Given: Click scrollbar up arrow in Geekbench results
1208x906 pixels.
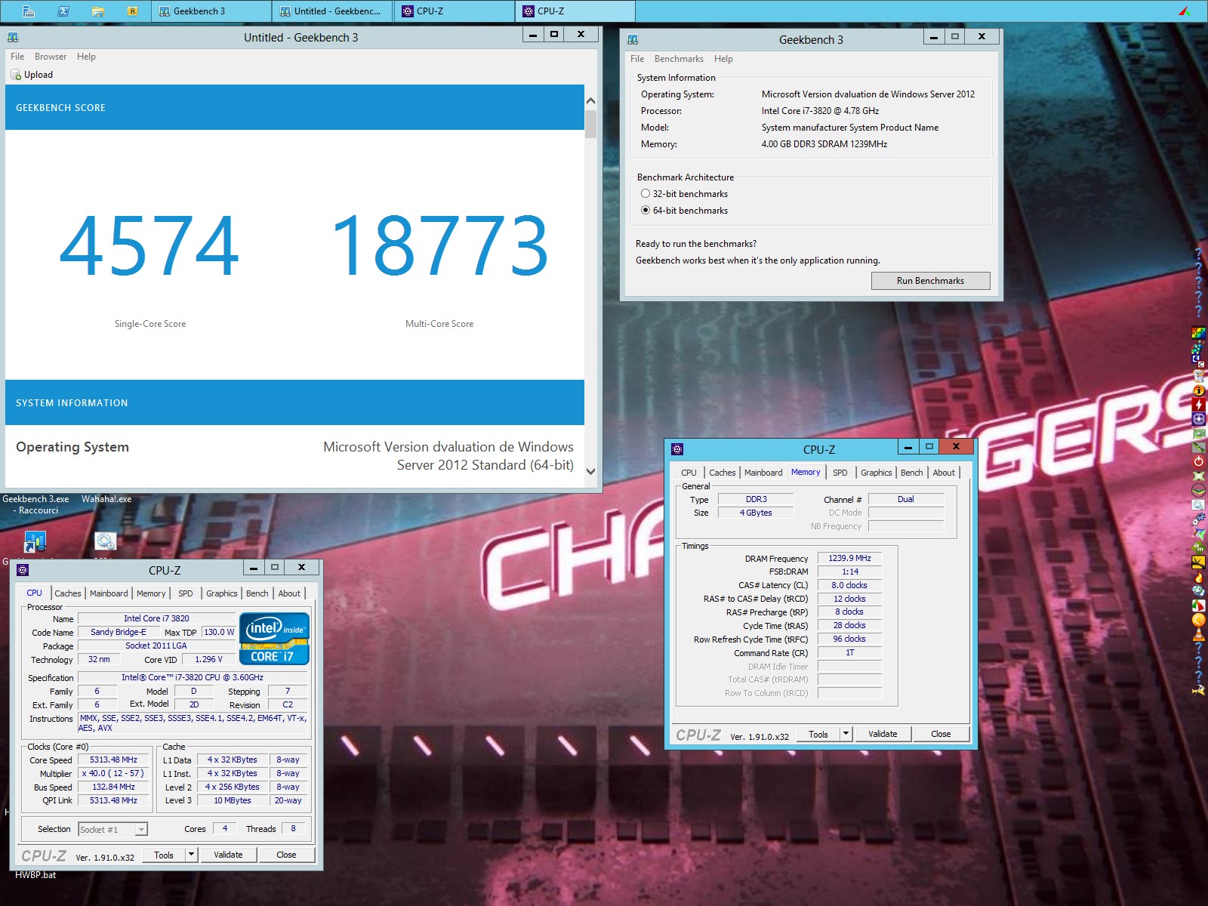Looking at the screenshot, I should (590, 101).
